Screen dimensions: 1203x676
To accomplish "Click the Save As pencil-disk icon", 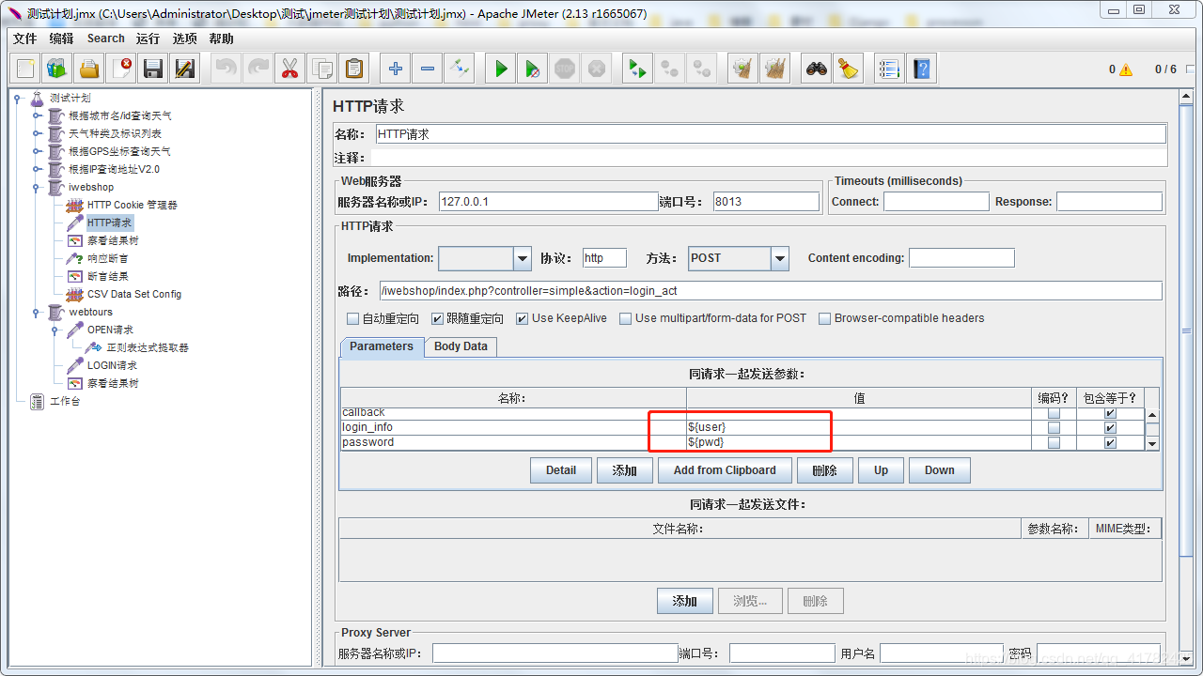I will coord(185,69).
